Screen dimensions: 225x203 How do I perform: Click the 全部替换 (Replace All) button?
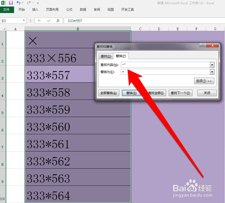tap(109, 93)
